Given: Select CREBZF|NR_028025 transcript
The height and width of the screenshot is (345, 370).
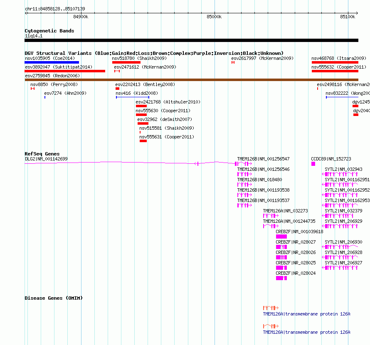Looking at the screenshot, I should point(281,268).
